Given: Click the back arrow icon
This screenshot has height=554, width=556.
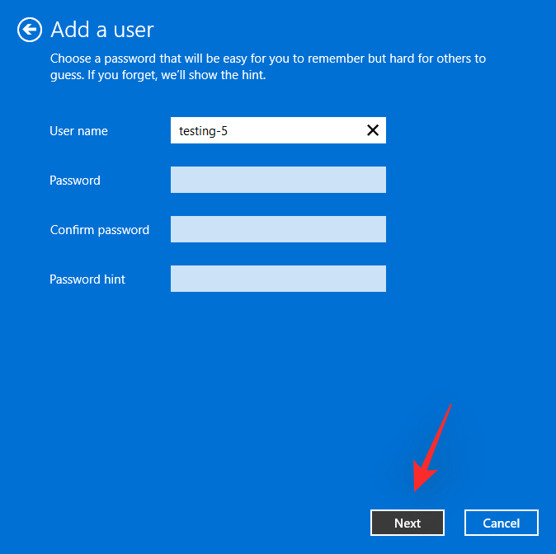Looking at the screenshot, I should pyautogui.click(x=30, y=31).
